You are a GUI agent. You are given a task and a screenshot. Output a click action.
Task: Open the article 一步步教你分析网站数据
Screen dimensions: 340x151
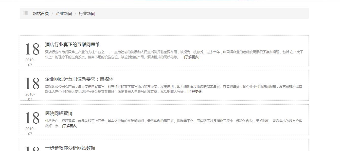pos(70,148)
